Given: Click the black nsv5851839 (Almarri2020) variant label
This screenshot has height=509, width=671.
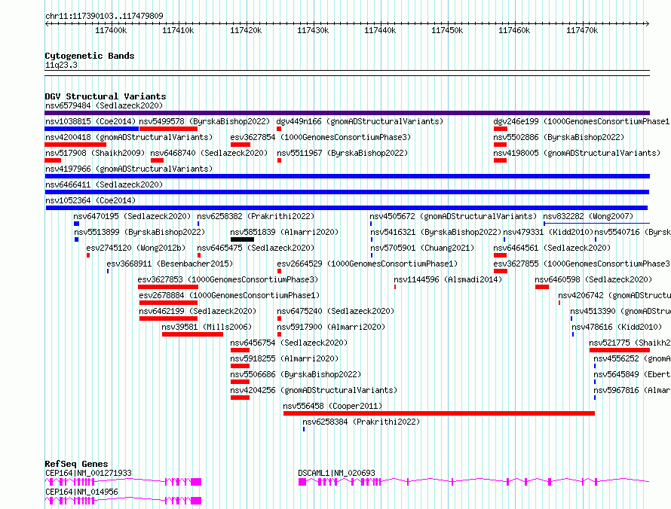Looking at the screenshot, I should click(284, 232).
